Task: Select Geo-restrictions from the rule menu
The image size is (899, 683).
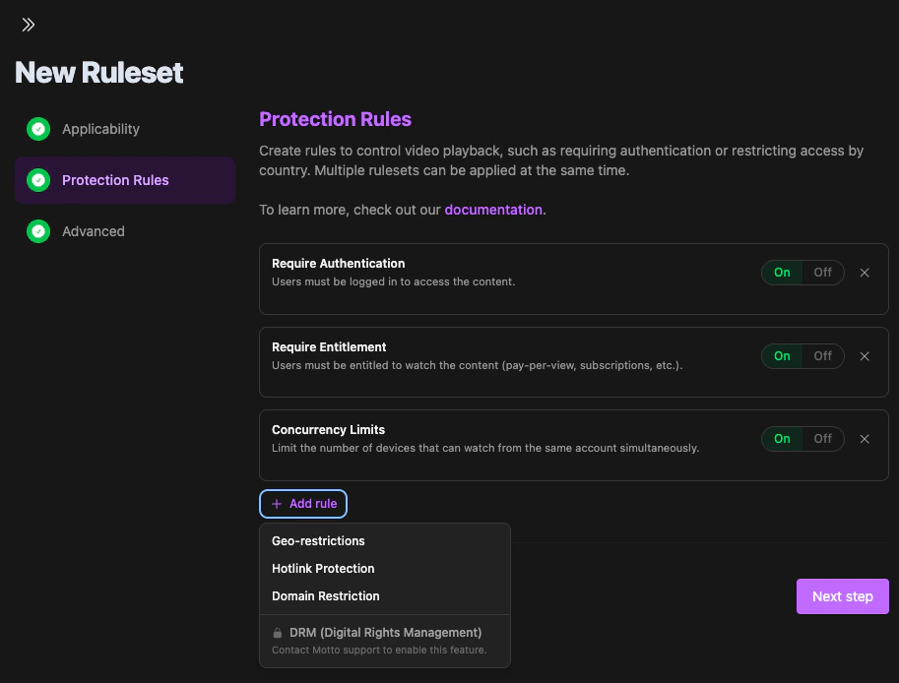Action: coord(318,541)
